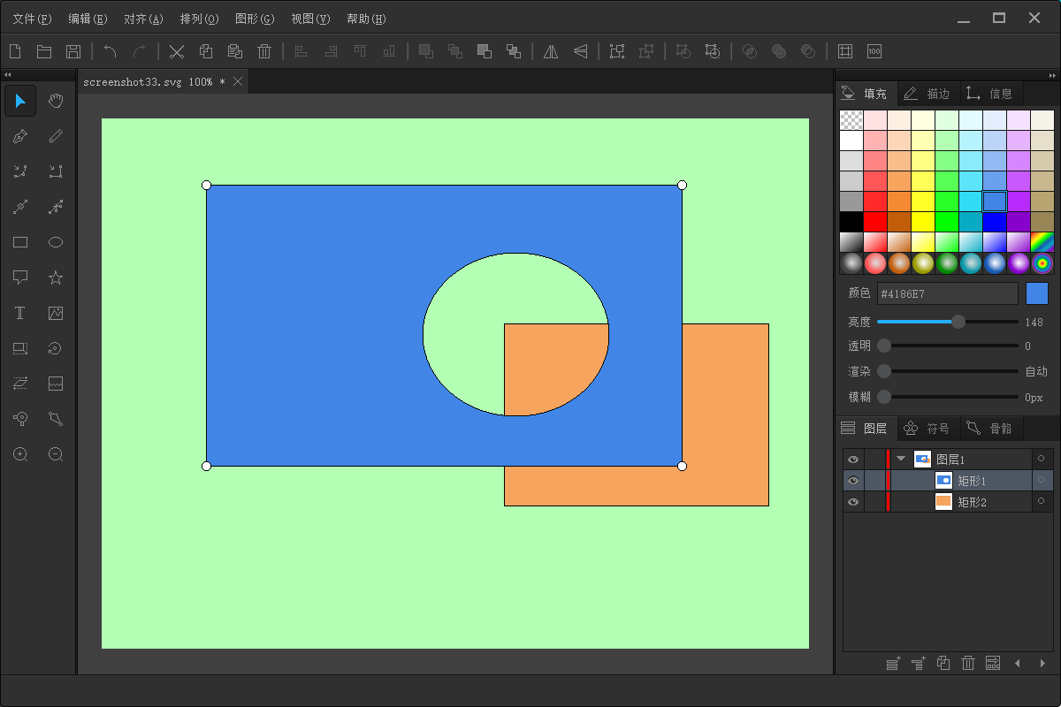This screenshot has width=1061, height=707.
Task: Toggle visibility of the 矩形2 layer
Action: click(852, 502)
